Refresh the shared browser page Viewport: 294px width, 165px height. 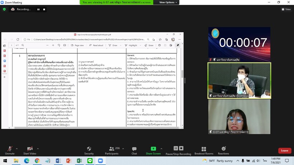(18, 39)
